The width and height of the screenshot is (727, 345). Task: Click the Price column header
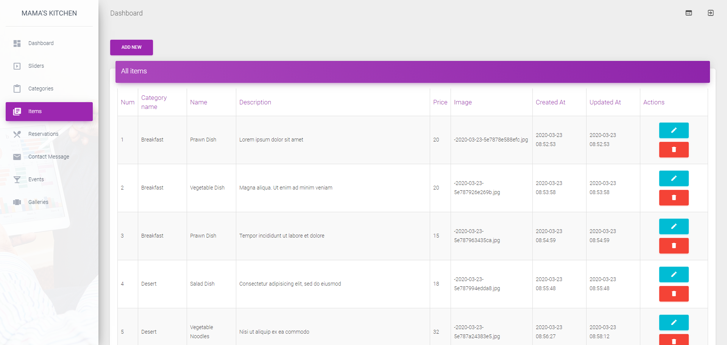pos(440,103)
